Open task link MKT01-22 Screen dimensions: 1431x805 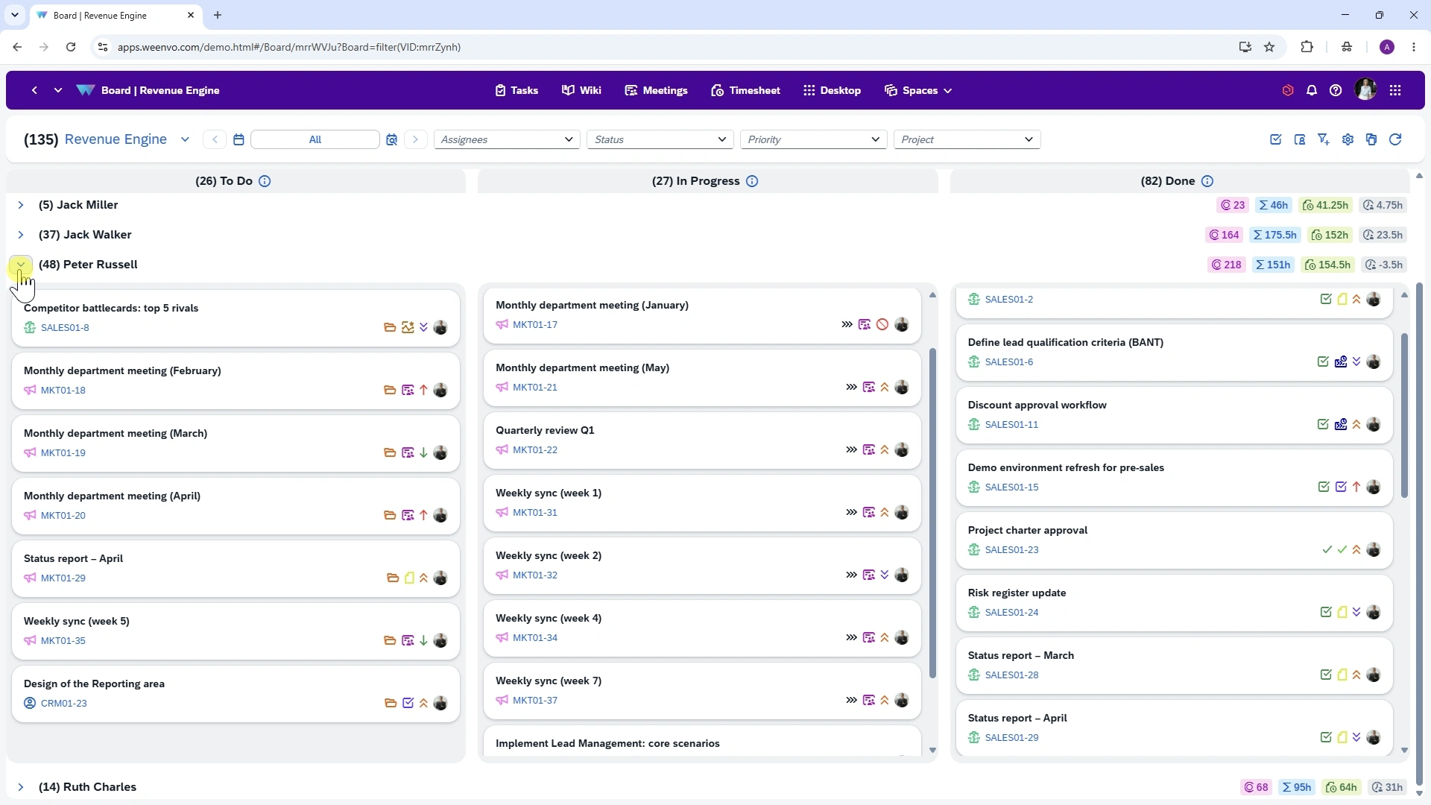pyautogui.click(x=535, y=449)
